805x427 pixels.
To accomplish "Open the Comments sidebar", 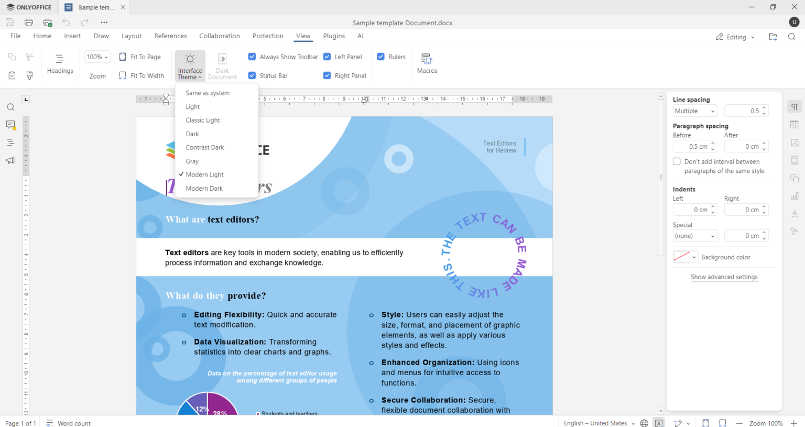I will (10, 125).
